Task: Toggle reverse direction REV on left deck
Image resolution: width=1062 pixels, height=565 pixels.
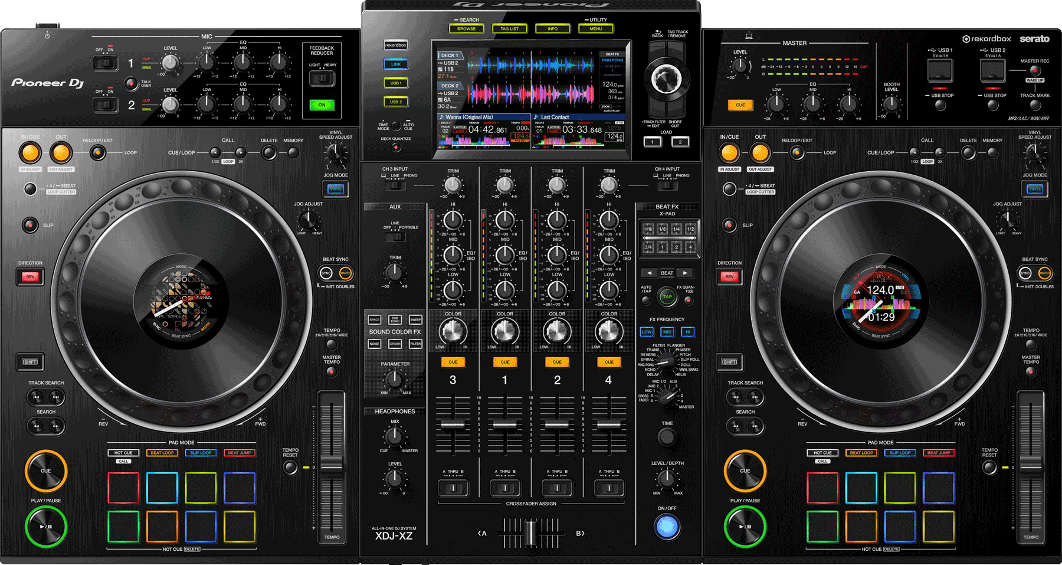Action: coord(30,276)
